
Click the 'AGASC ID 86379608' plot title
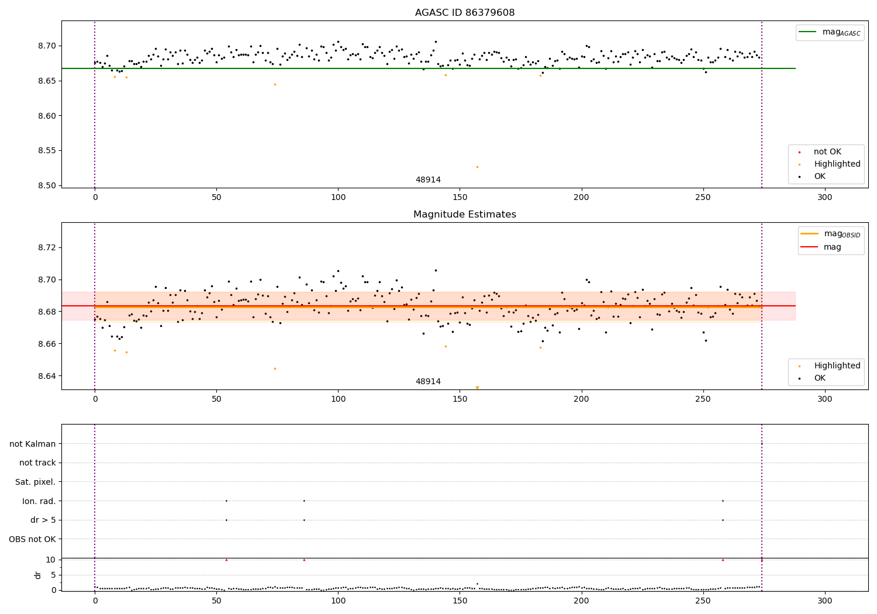[465, 13]
